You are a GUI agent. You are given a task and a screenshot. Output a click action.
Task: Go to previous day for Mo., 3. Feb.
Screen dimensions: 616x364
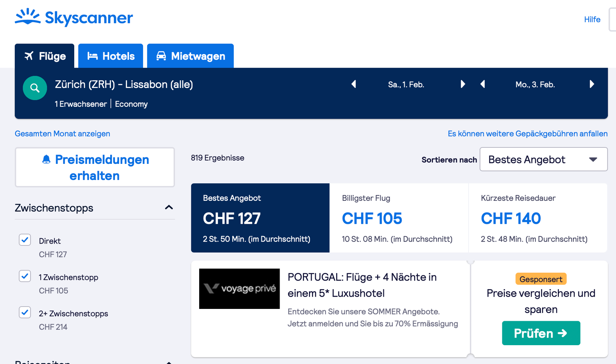(x=483, y=84)
